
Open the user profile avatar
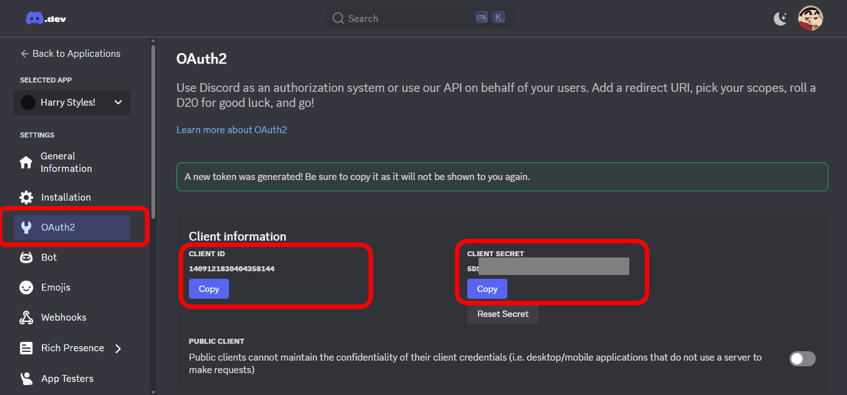810,19
